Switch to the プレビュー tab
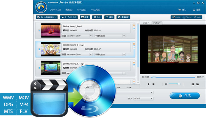This screenshot has height=118, width=206. click(157, 23)
